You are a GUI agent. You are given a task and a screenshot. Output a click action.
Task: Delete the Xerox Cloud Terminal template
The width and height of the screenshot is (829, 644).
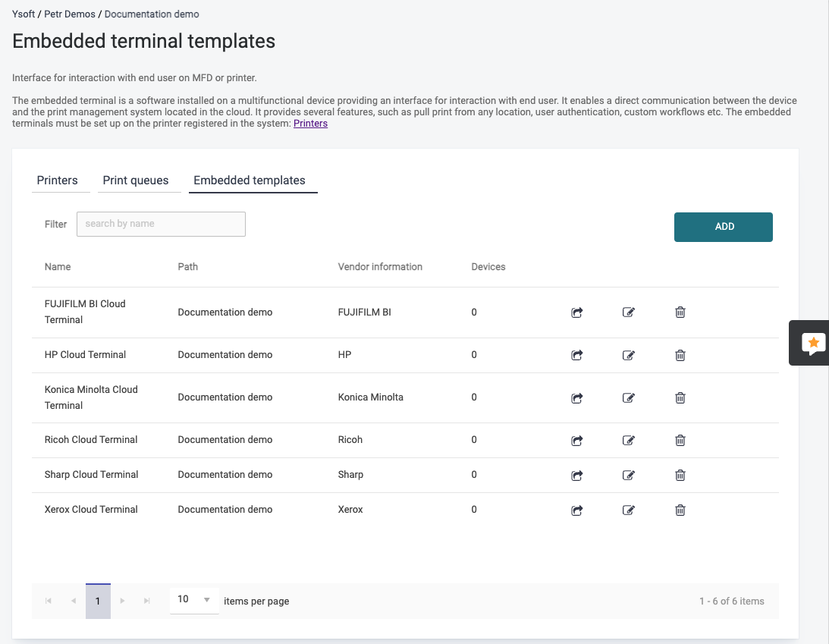pos(680,510)
